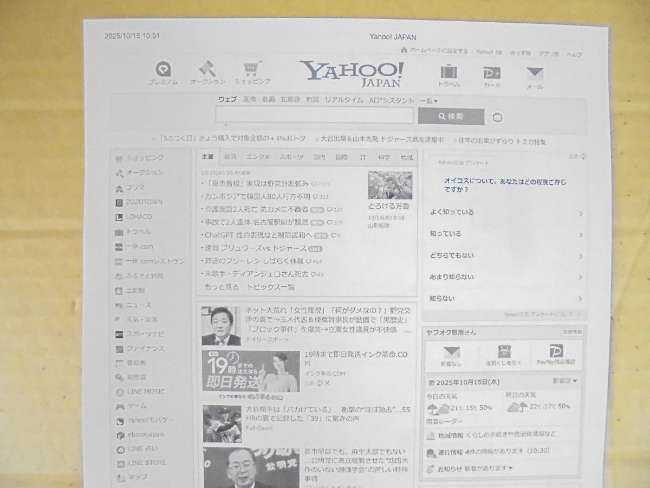Open the 新宿区 location dropdown
The height and width of the screenshot is (488, 650).
point(565,381)
